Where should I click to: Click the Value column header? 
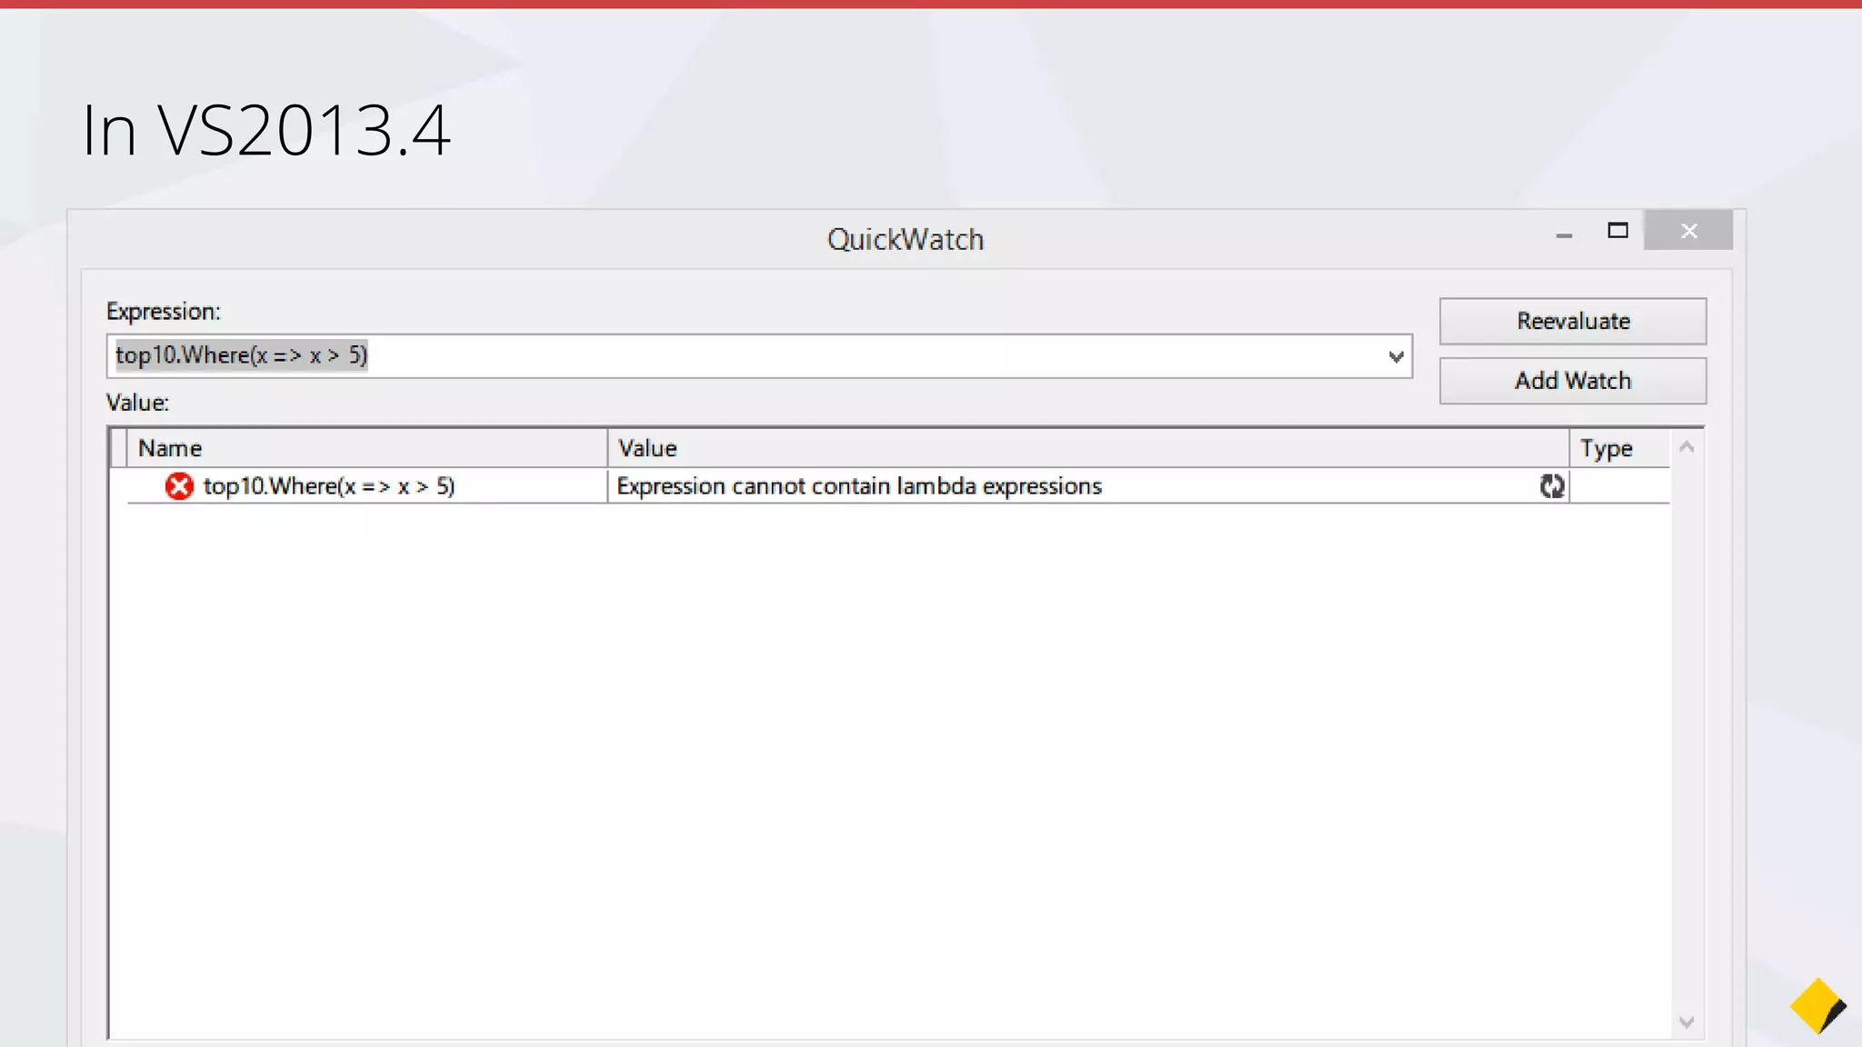[x=1088, y=448]
